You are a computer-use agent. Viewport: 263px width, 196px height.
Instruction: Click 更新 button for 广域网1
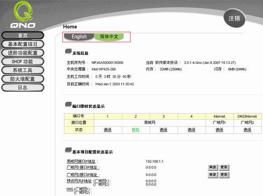click(224, 168)
